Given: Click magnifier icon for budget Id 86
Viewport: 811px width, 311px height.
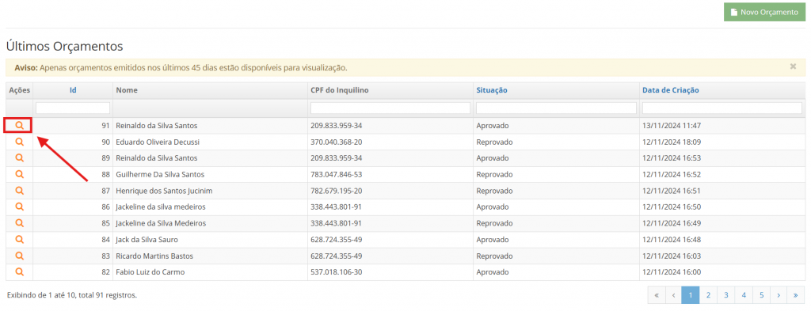Looking at the screenshot, I should [19, 207].
